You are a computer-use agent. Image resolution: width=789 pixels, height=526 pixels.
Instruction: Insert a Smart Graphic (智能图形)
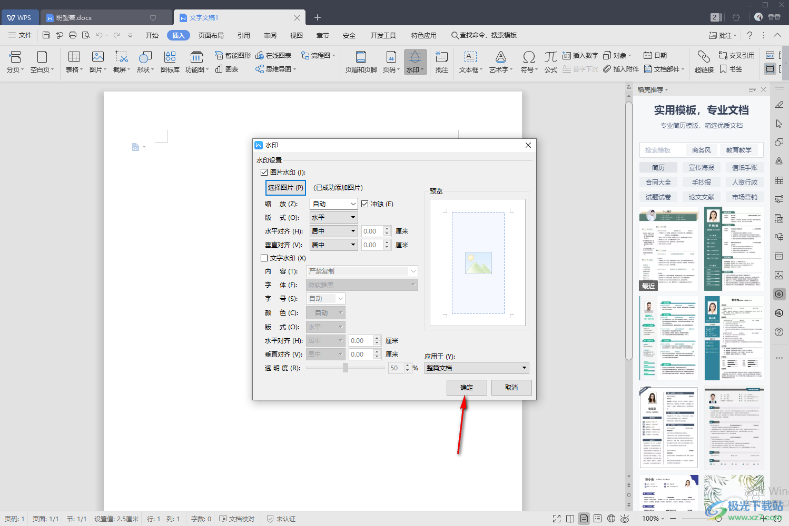233,55
